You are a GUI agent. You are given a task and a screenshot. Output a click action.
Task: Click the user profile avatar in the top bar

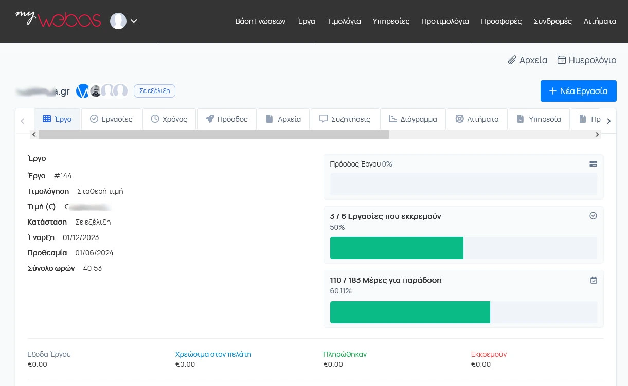(x=118, y=21)
